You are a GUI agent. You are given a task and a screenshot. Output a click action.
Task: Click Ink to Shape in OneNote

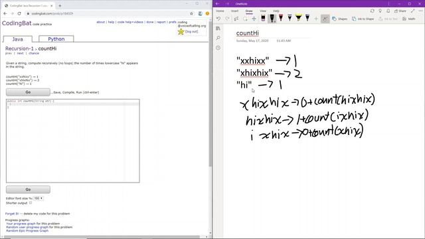[x=363, y=19]
